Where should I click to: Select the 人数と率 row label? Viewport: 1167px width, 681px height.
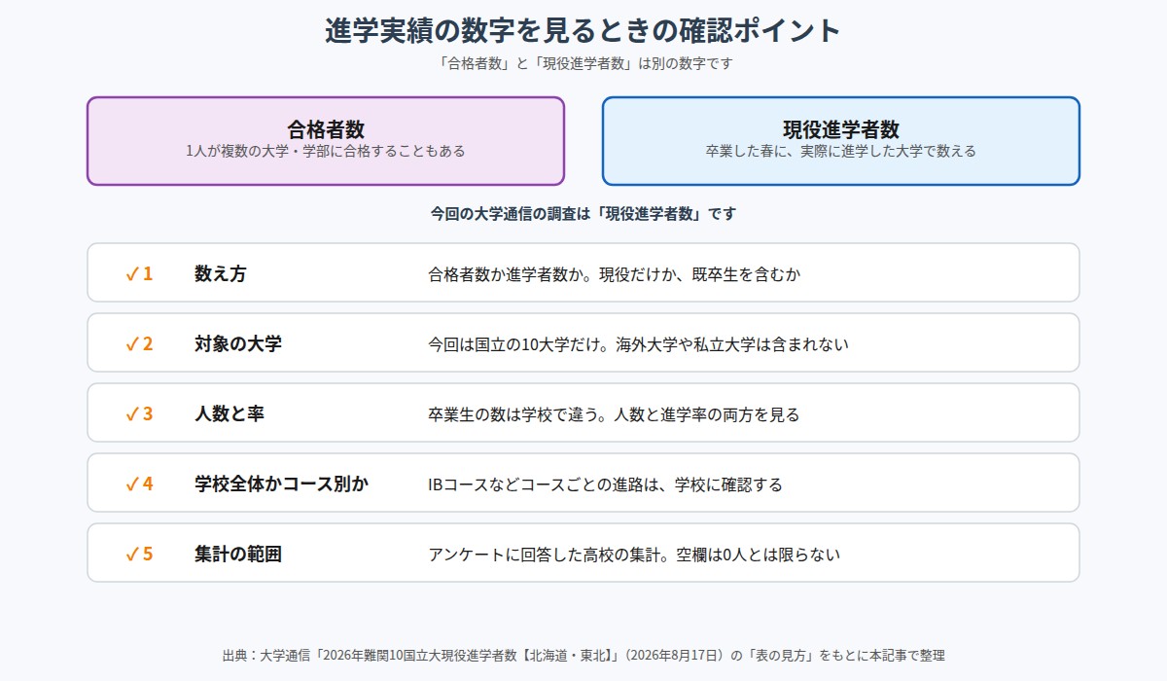(x=230, y=413)
